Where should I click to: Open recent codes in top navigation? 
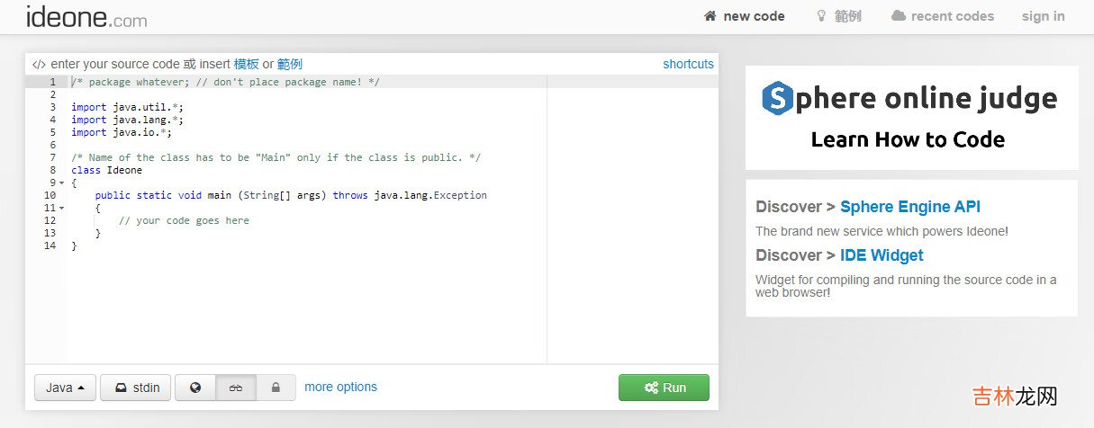pyautogui.click(x=943, y=16)
